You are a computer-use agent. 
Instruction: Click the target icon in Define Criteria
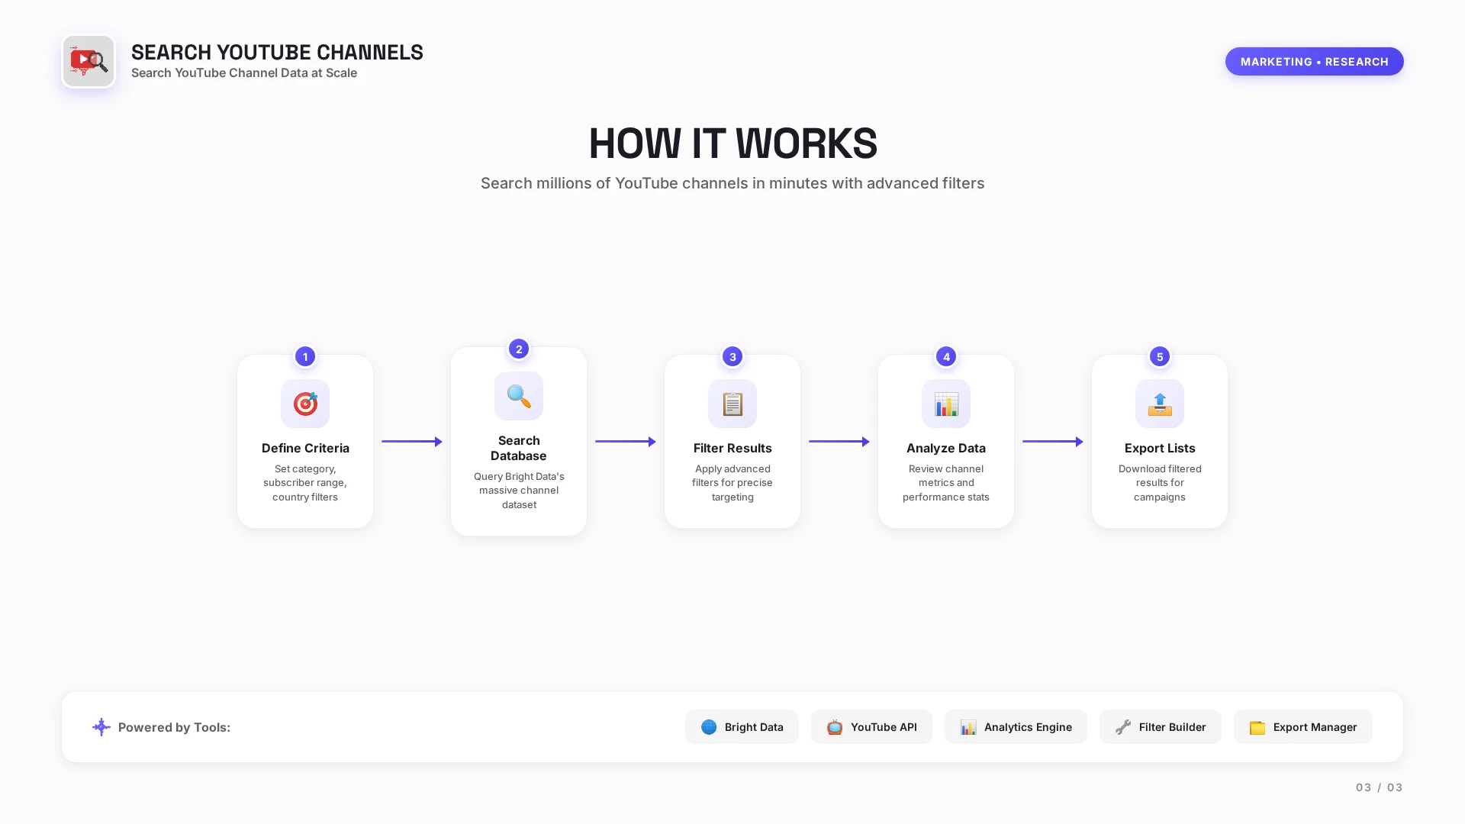tap(305, 404)
